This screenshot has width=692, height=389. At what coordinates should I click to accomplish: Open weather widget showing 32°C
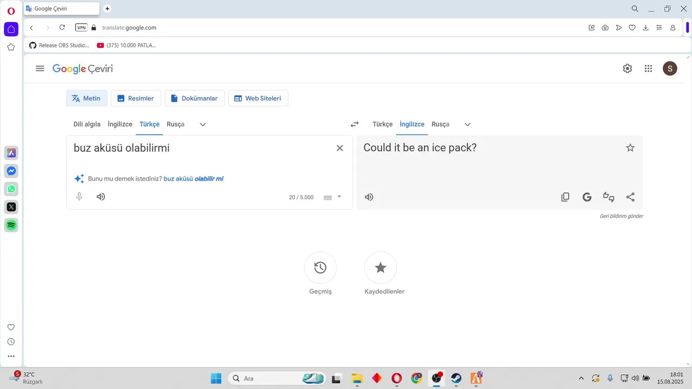pos(26,378)
